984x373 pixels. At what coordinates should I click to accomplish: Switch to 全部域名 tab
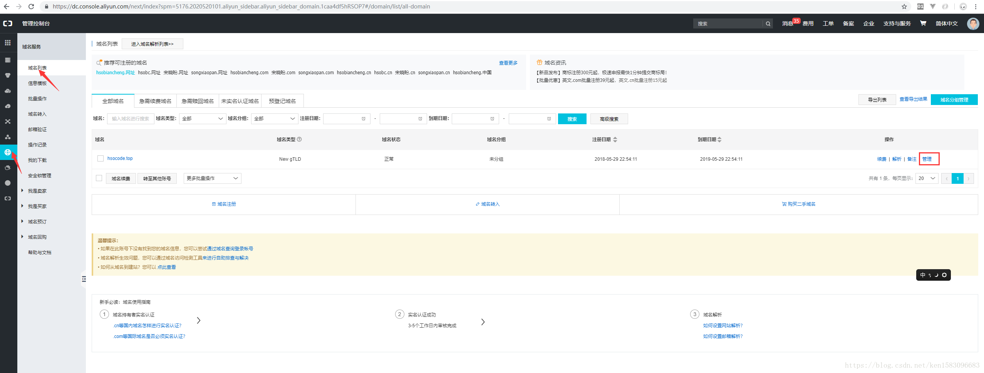pos(113,101)
